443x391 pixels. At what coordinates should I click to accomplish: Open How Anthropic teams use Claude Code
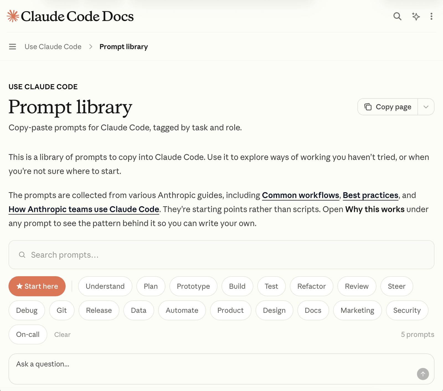(x=84, y=209)
